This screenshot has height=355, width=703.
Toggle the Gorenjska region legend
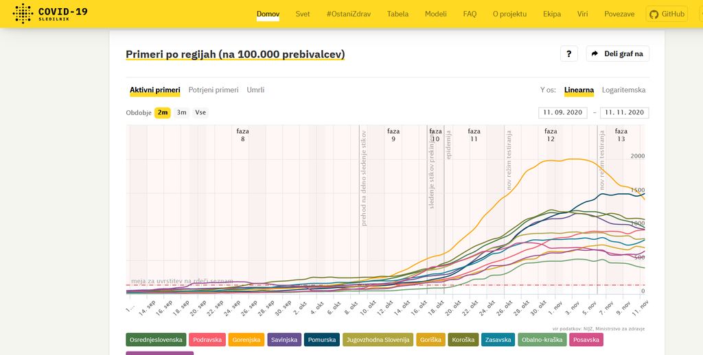click(246, 340)
